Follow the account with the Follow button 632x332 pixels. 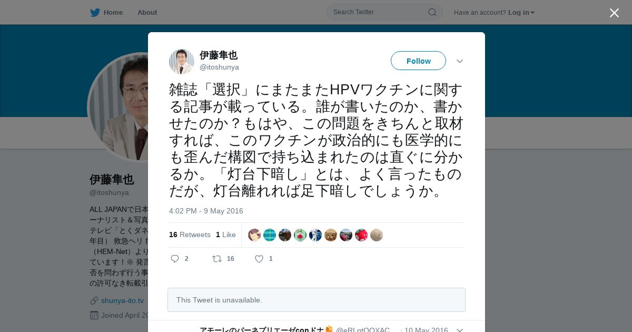pyautogui.click(x=418, y=61)
